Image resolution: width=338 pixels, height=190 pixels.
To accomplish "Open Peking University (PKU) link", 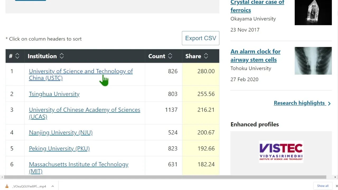I will coord(59,148).
